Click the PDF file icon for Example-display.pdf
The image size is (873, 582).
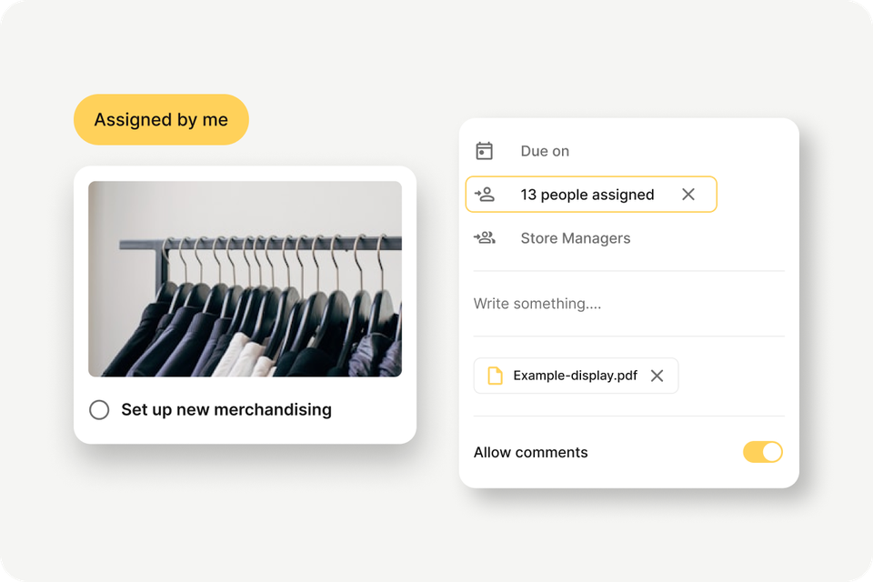click(x=495, y=376)
